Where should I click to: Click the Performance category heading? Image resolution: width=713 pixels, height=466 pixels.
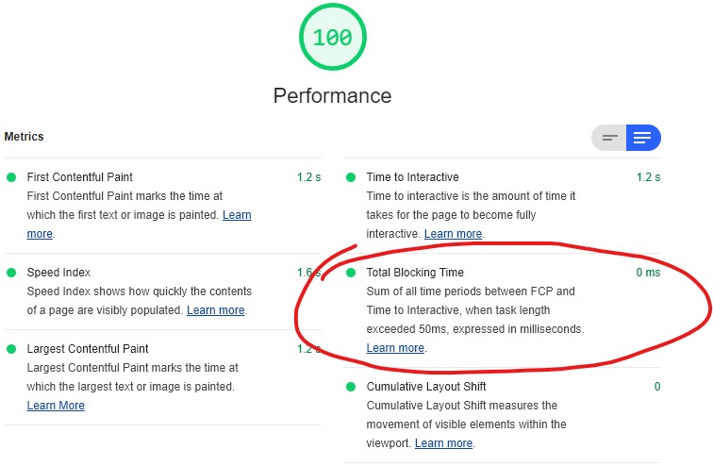332,95
